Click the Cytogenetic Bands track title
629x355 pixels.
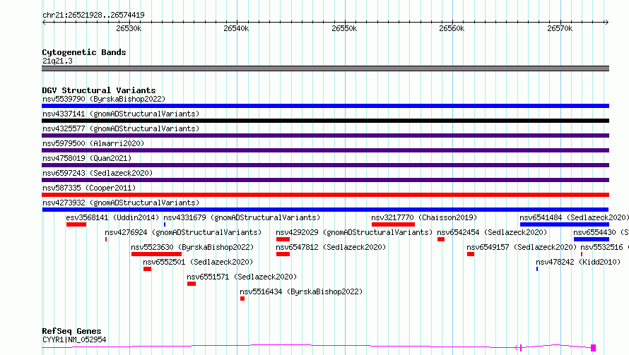coord(84,52)
